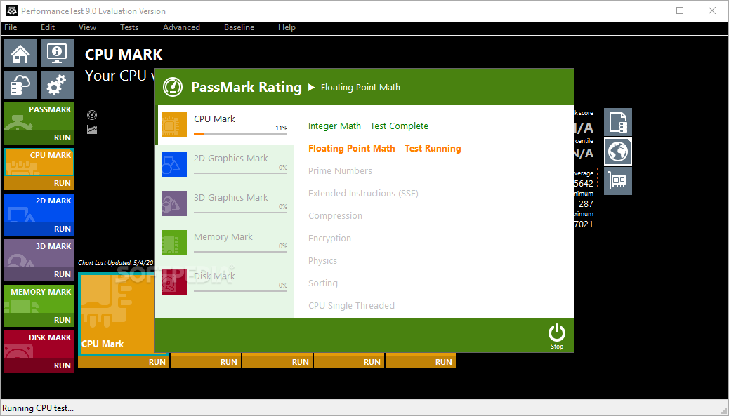The height and width of the screenshot is (416, 729).
Task: Open the View menu
Action: (x=87, y=27)
